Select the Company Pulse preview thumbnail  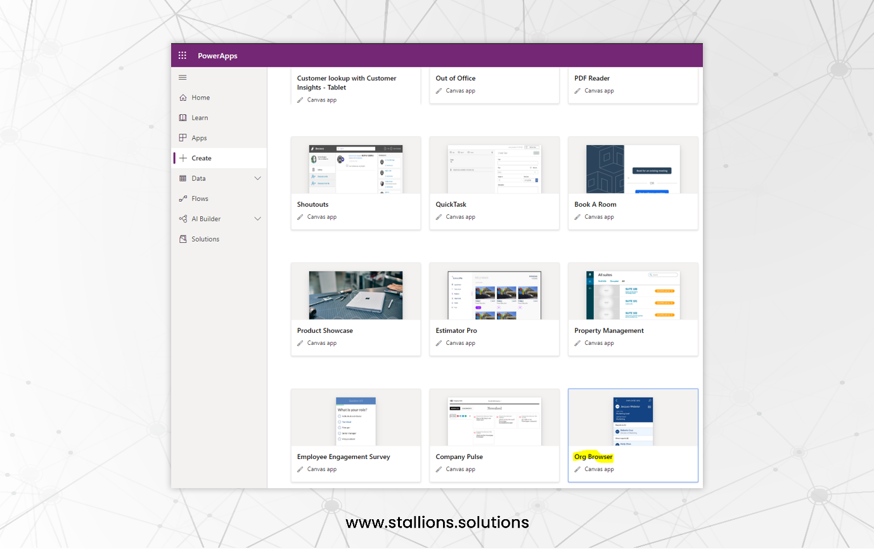tap(494, 422)
